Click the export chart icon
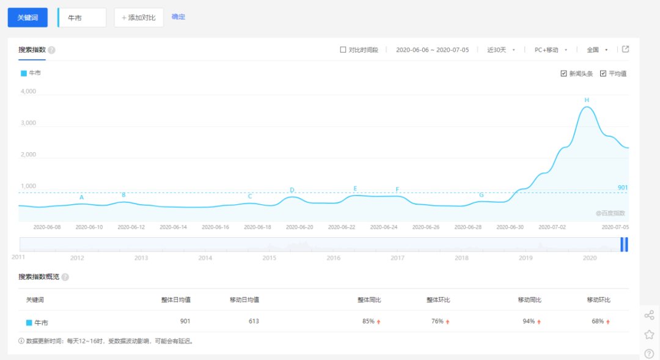660x360 pixels. pyautogui.click(x=625, y=50)
